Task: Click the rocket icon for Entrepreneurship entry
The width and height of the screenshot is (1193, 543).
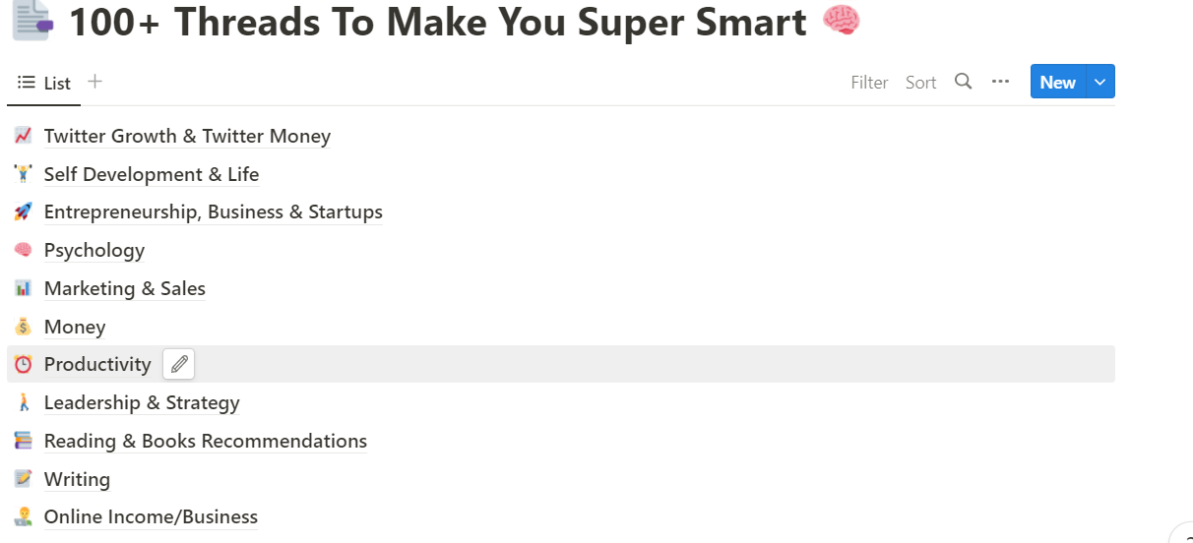Action: (x=24, y=211)
